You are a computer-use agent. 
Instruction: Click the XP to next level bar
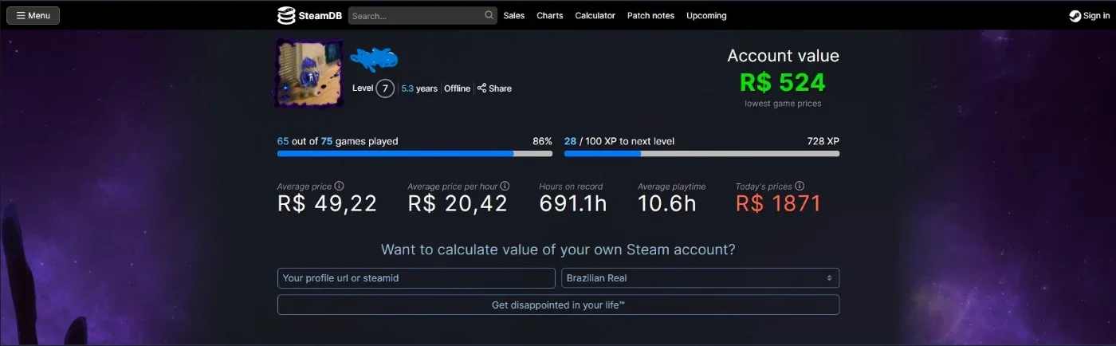[x=701, y=153]
